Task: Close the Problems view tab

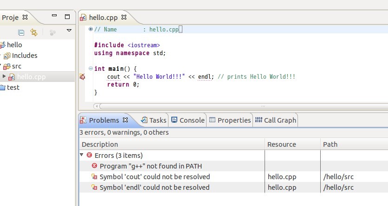Action: tap(125, 120)
